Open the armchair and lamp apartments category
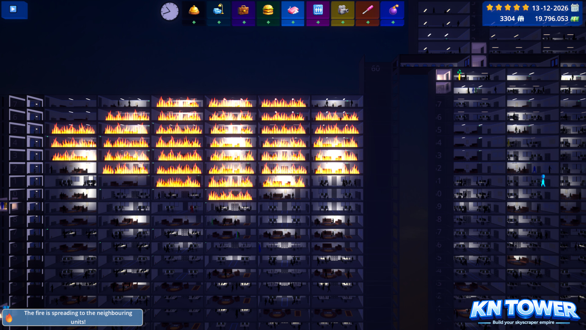The width and height of the screenshot is (586, 330). tap(219, 10)
